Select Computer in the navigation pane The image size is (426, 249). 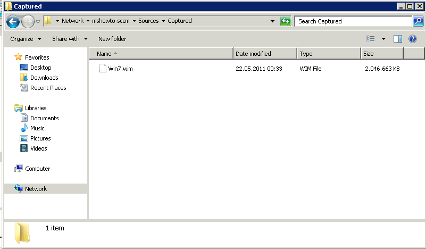tap(37, 169)
